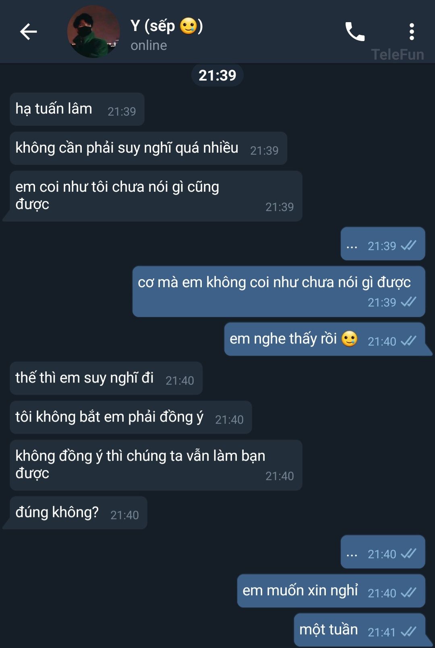Image resolution: width=435 pixels, height=648 pixels.
Task: Tap read checkmarks on 'em nghe thấy rồi'
Action: [x=408, y=341]
